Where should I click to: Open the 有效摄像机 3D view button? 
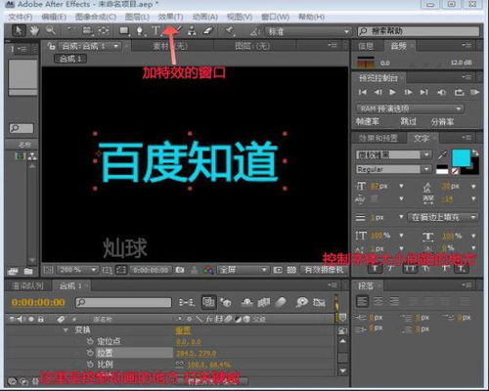324,270
